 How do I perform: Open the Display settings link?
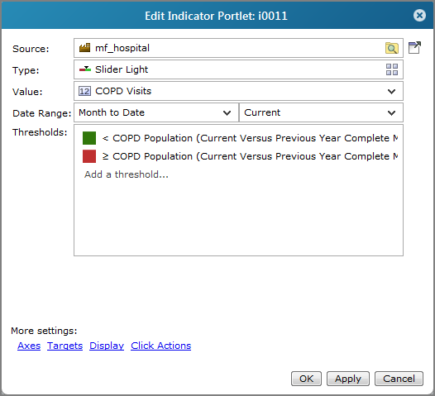[107, 346]
